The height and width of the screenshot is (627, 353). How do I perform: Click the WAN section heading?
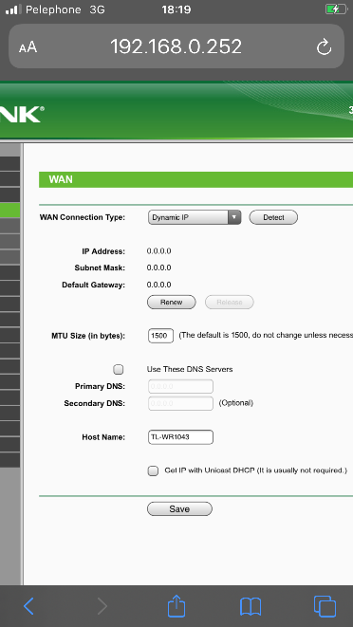61,179
